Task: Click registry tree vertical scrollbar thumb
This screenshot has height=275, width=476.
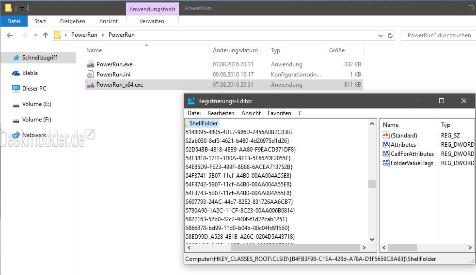Action: click(372, 184)
